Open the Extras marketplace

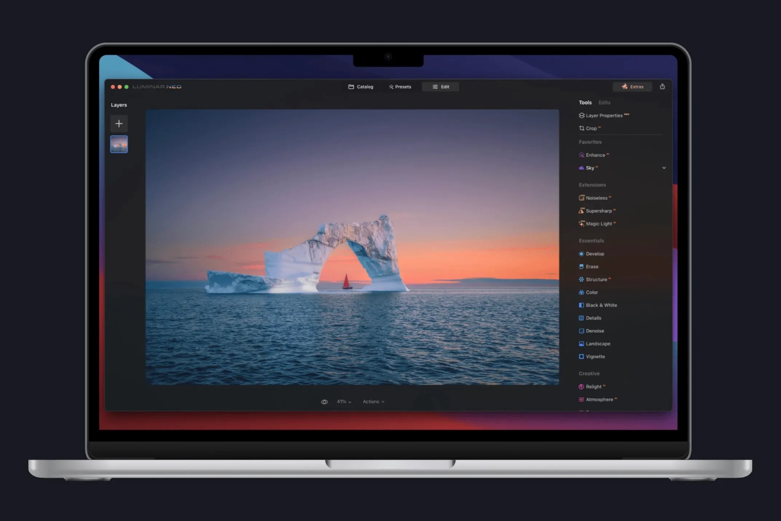[x=633, y=87]
